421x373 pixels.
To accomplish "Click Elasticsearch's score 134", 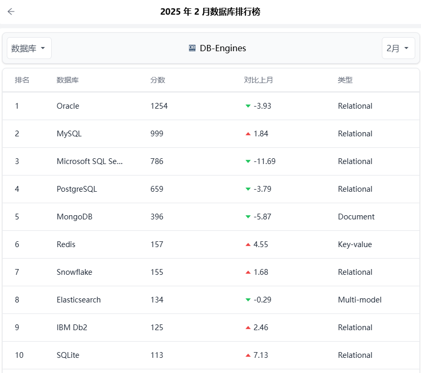I will coord(157,300).
